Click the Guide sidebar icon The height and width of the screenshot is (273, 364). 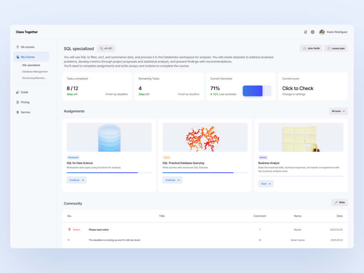(x=17, y=92)
